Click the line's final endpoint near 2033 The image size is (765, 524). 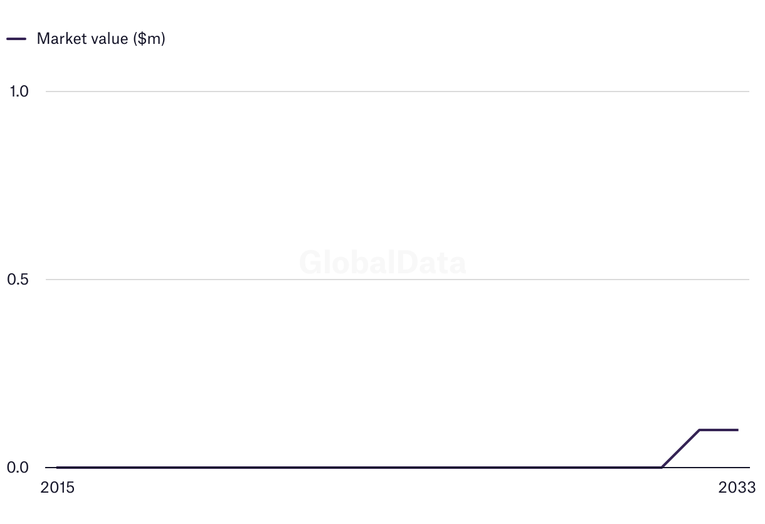(x=737, y=430)
